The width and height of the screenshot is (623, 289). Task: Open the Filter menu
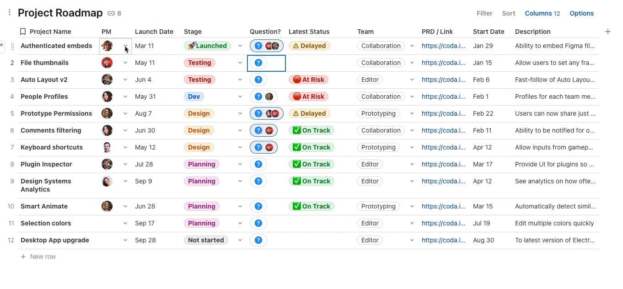point(484,13)
